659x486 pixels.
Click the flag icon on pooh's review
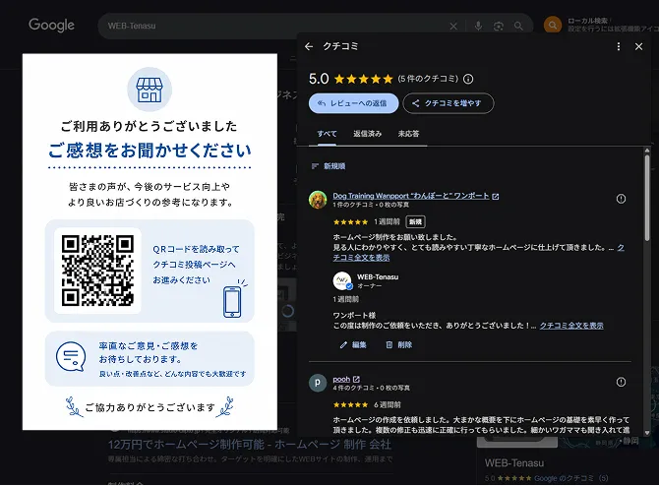621,382
